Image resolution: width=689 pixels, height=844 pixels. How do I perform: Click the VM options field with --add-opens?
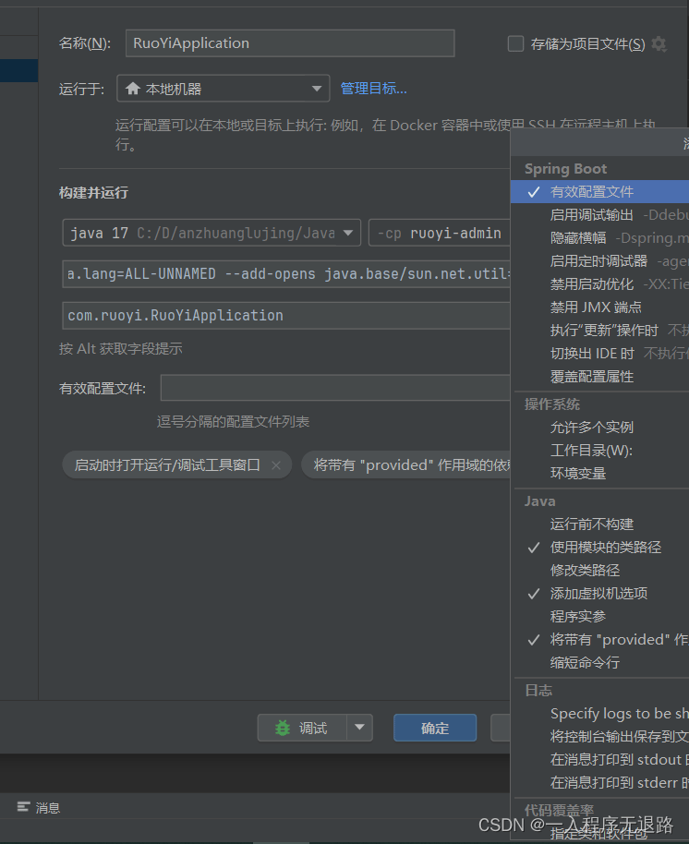[x=286, y=274]
